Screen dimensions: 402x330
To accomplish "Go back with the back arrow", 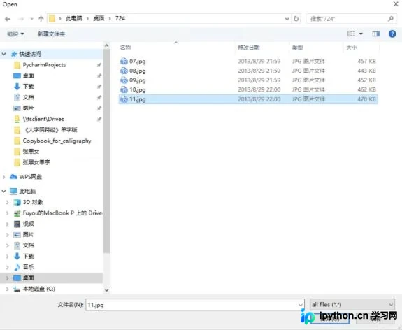I will 8,19.
